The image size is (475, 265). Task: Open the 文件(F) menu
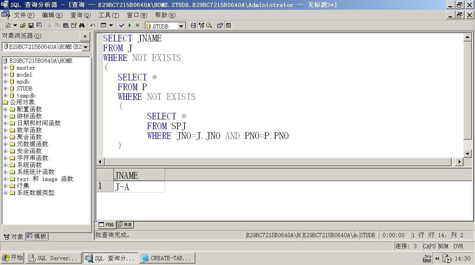(24, 15)
